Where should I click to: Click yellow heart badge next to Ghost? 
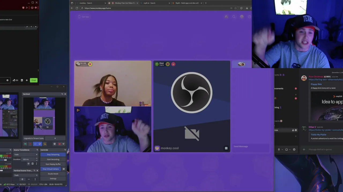167,64
